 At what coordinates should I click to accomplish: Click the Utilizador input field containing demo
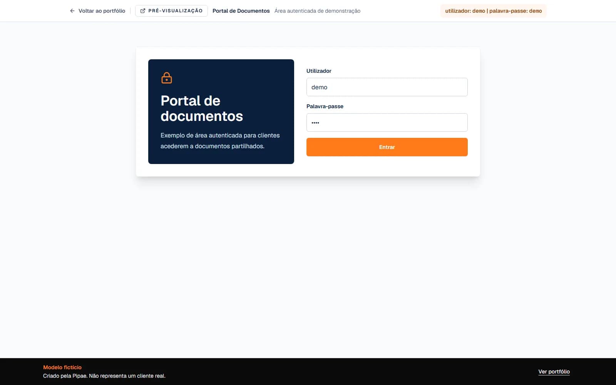[387, 87]
